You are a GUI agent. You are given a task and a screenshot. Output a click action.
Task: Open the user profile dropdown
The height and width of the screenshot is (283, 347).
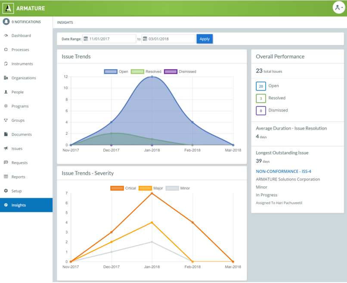338,8
